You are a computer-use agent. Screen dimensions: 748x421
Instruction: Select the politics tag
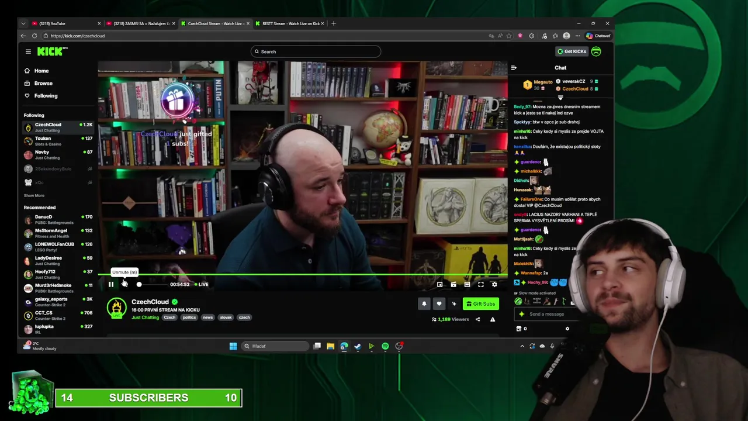189,318
